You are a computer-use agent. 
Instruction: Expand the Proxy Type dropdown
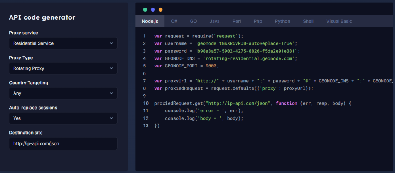[x=63, y=68]
